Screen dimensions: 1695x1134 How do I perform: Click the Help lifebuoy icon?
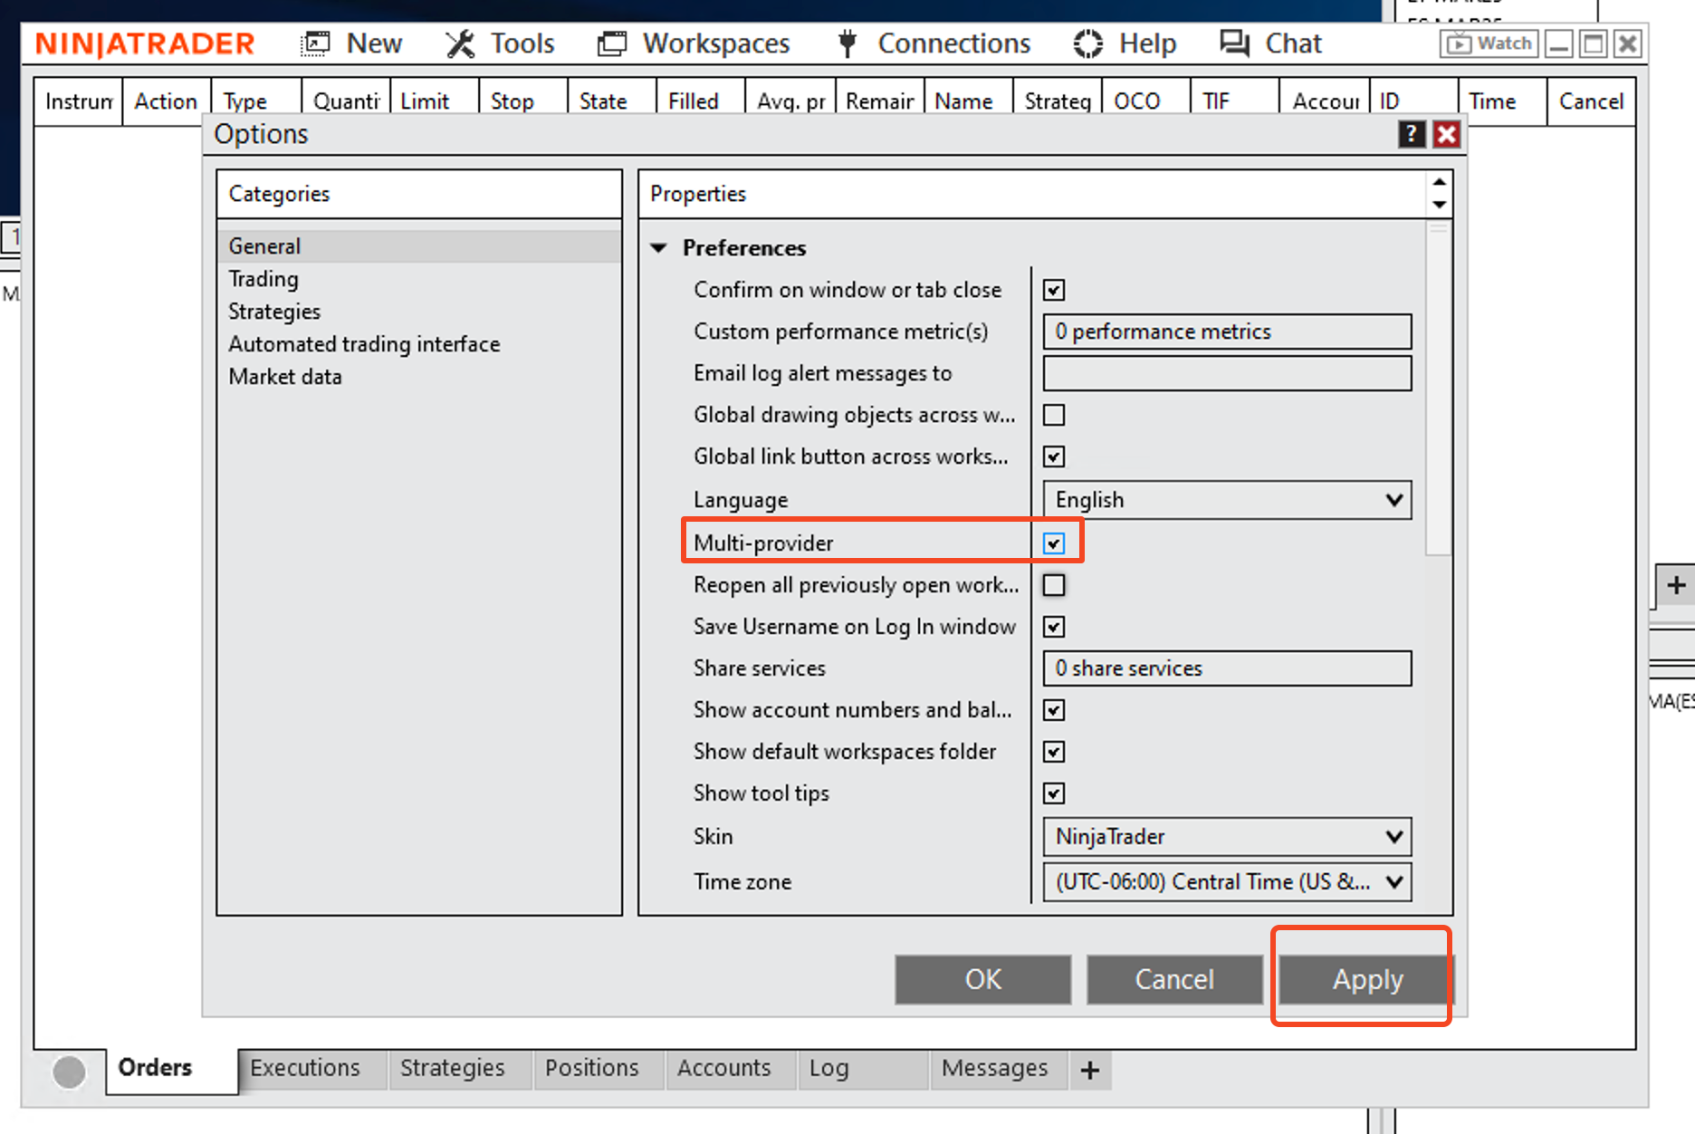pos(1087,43)
